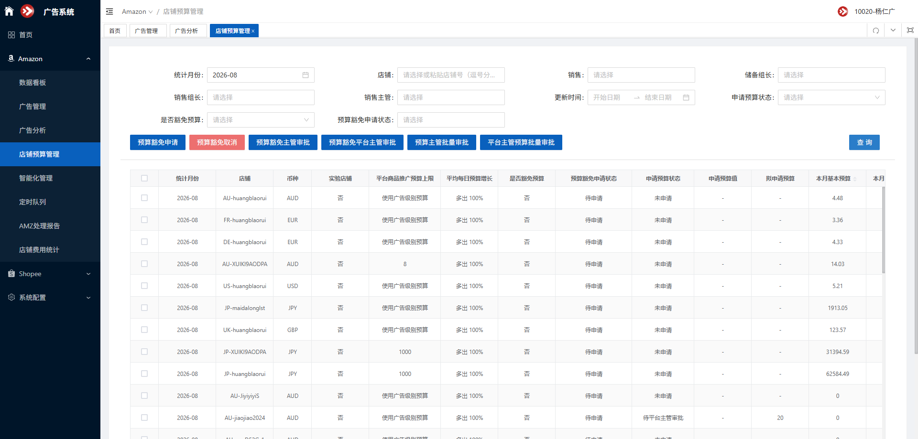Check the US-huangblaorui row checkbox

tap(144, 286)
